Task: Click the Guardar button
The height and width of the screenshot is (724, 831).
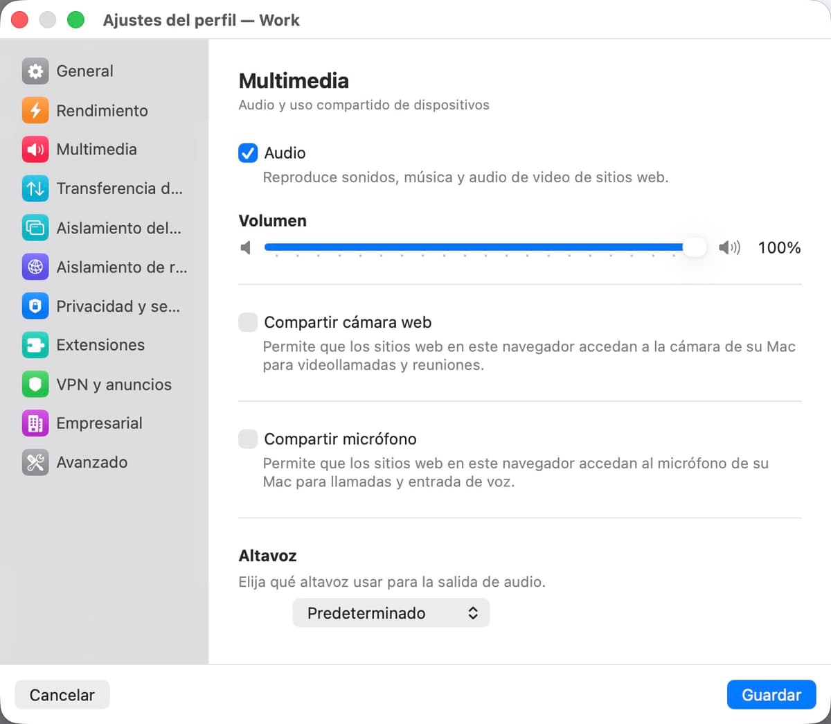Action: (771, 695)
